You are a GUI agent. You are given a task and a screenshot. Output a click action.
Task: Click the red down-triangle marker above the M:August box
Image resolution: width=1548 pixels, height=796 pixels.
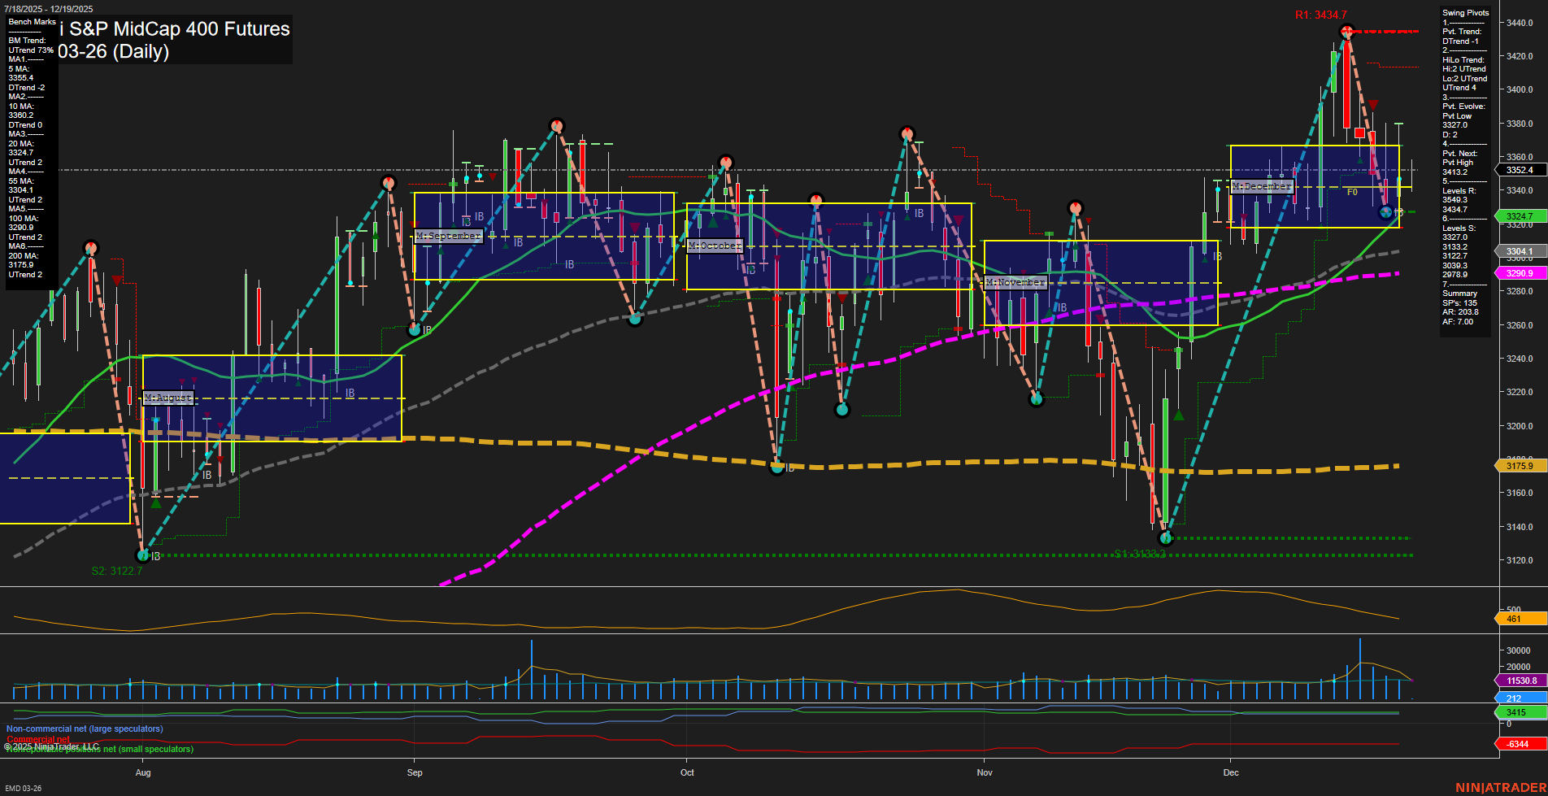coord(115,280)
